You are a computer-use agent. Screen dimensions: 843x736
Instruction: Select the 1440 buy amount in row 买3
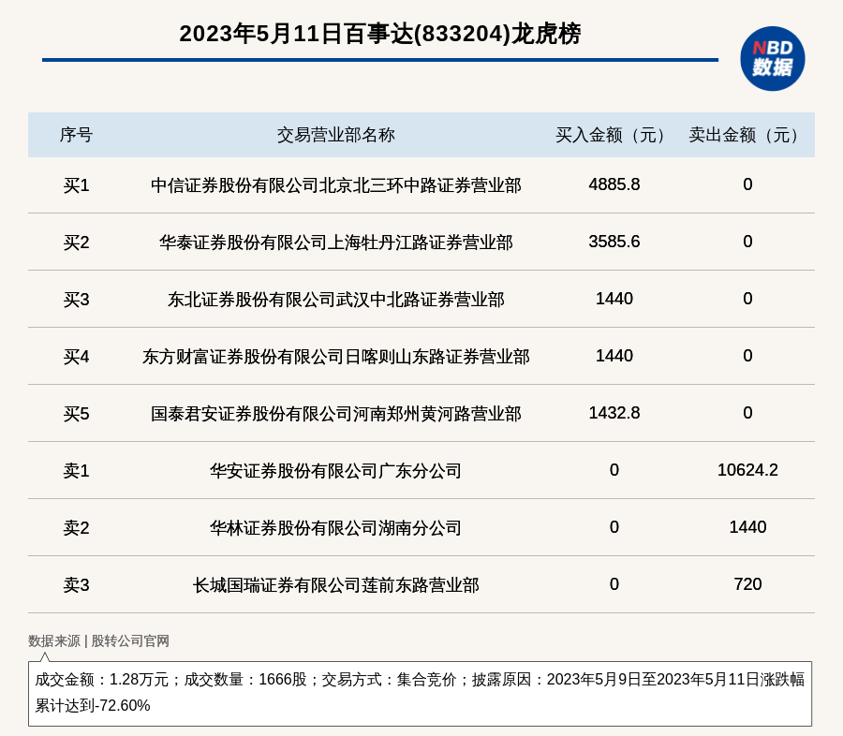(614, 299)
